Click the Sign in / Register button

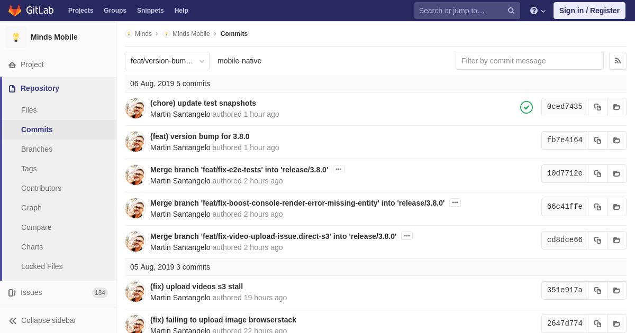[x=589, y=11]
